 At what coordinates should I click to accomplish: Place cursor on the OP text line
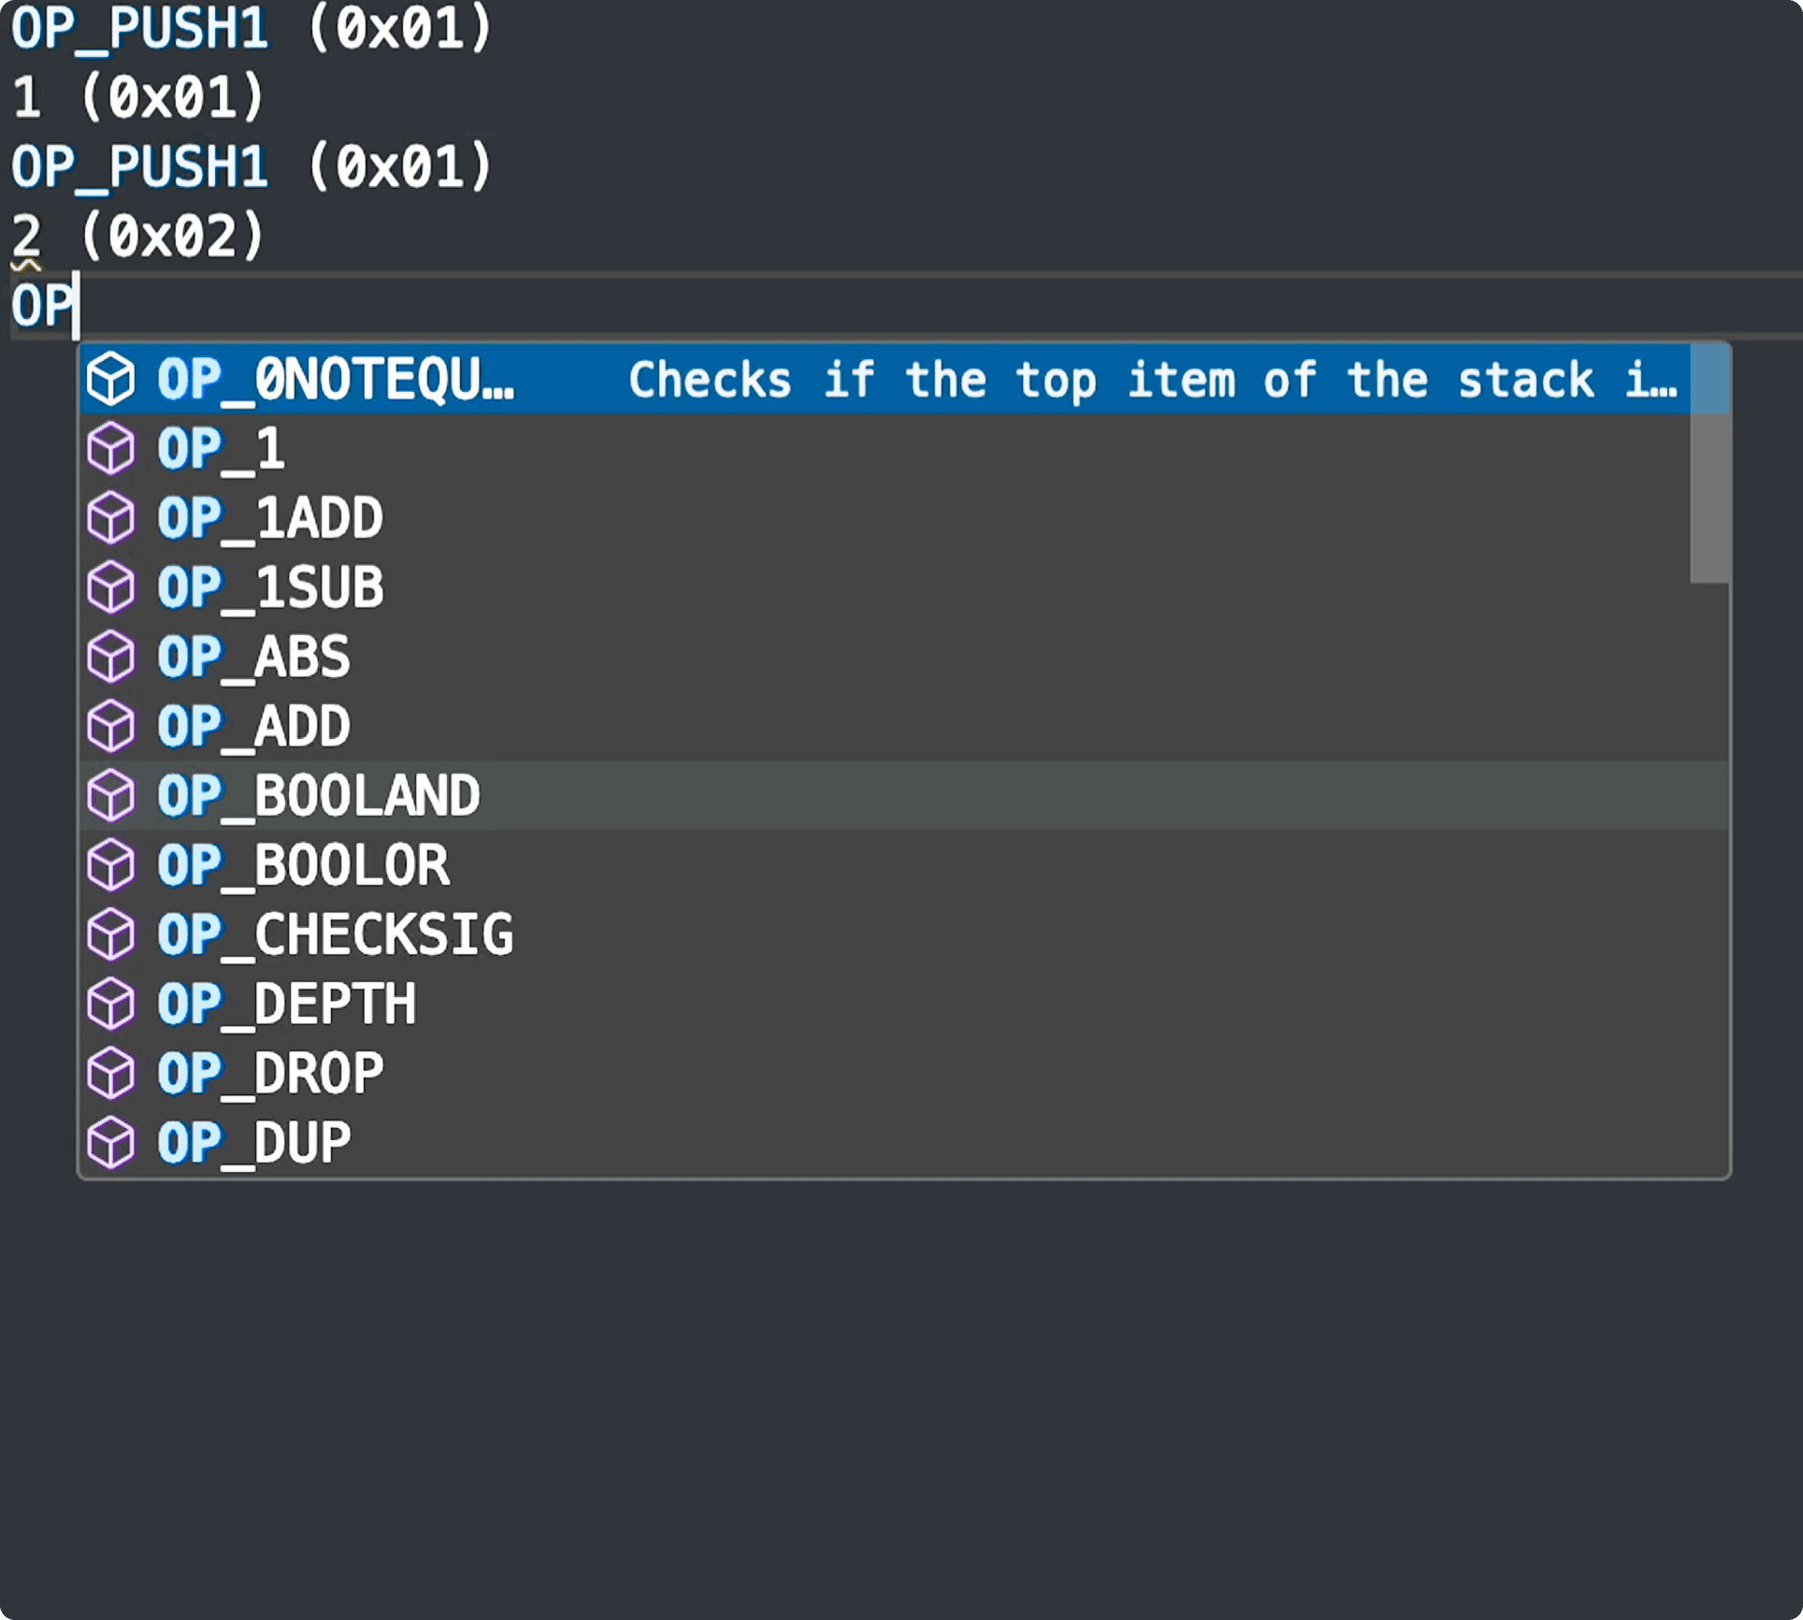42,304
